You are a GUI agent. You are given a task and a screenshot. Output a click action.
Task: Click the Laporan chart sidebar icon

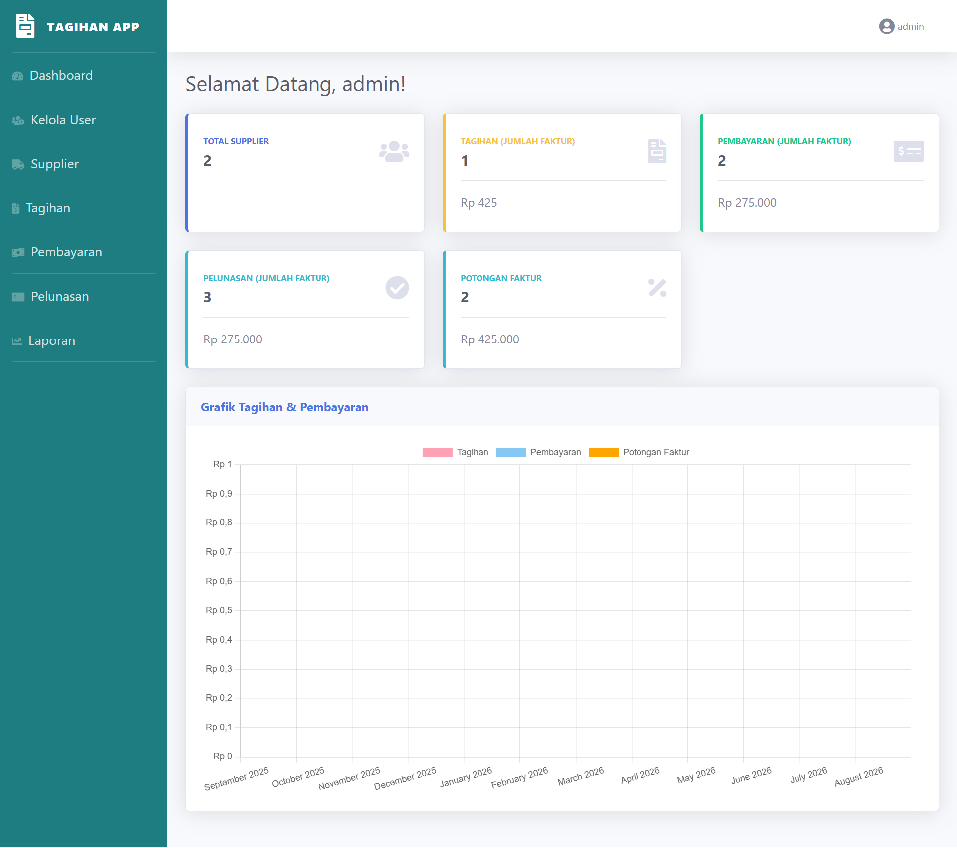click(x=17, y=341)
